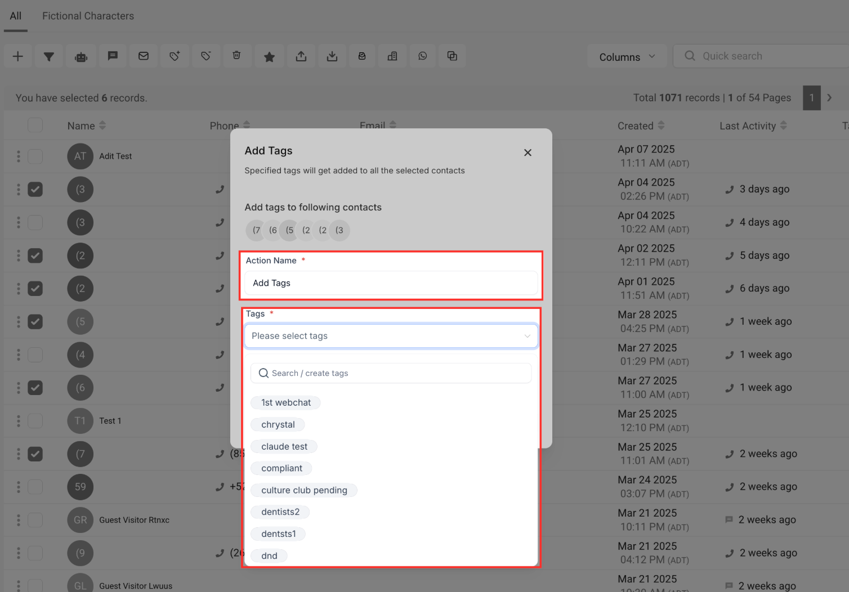Click the remove tag icon in toolbar
Image resolution: width=849 pixels, height=592 pixels.
206,56
